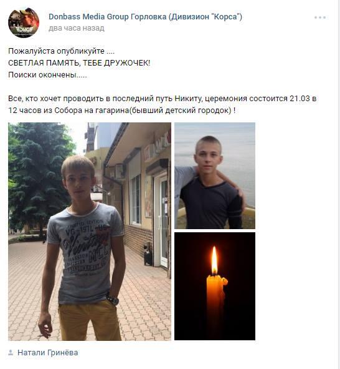This screenshot has width=340, height=369.
Task: Click the 'СВЕТЛАЯ ПАМЯТЬ, ТЕБЕ ДРУЖОЧЕК!' line
Action: [x=79, y=63]
